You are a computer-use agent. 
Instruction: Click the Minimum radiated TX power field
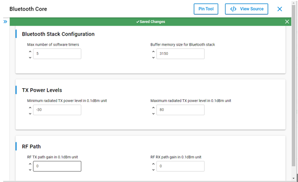coord(57,110)
